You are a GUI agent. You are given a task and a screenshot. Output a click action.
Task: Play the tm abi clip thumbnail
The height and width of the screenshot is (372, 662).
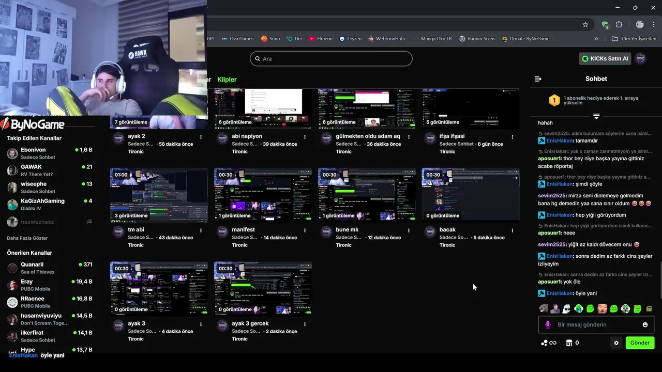click(x=159, y=195)
